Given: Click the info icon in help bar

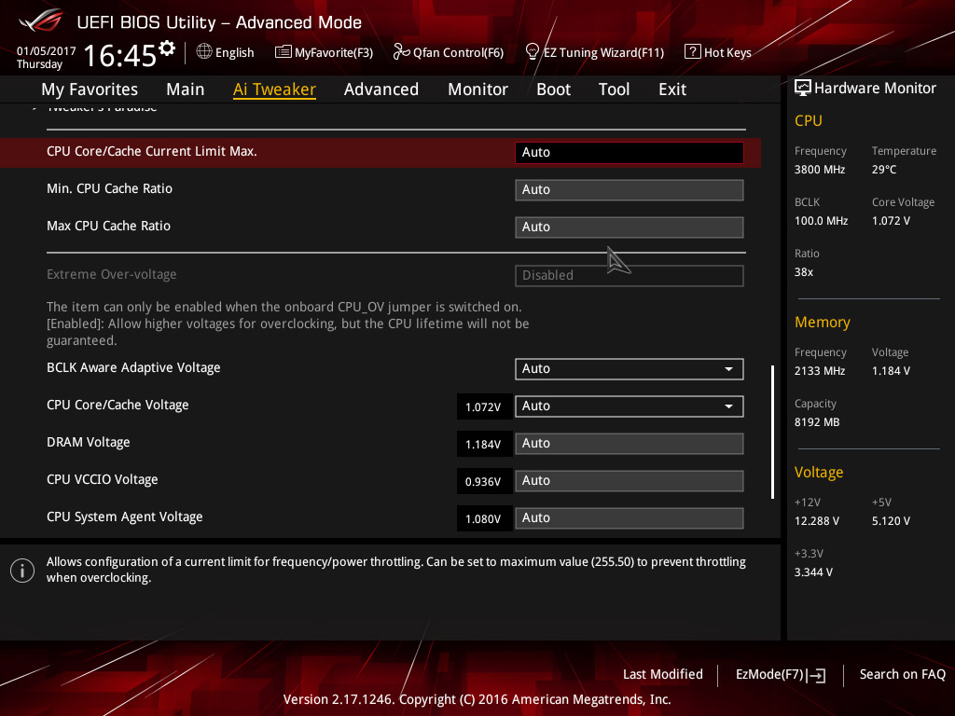Looking at the screenshot, I should [22, 571].
